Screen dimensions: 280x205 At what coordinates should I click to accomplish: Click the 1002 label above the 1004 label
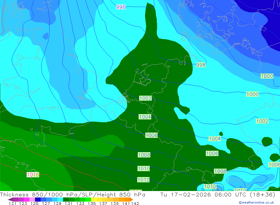(145, 98)
